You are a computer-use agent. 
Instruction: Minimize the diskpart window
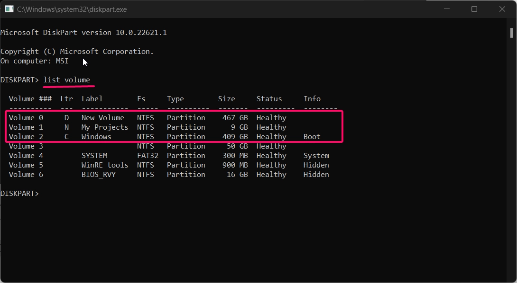447,9
